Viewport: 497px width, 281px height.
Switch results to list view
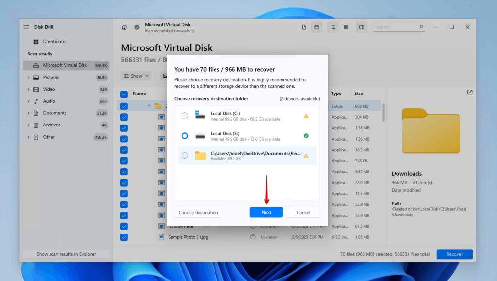point(333,27)
